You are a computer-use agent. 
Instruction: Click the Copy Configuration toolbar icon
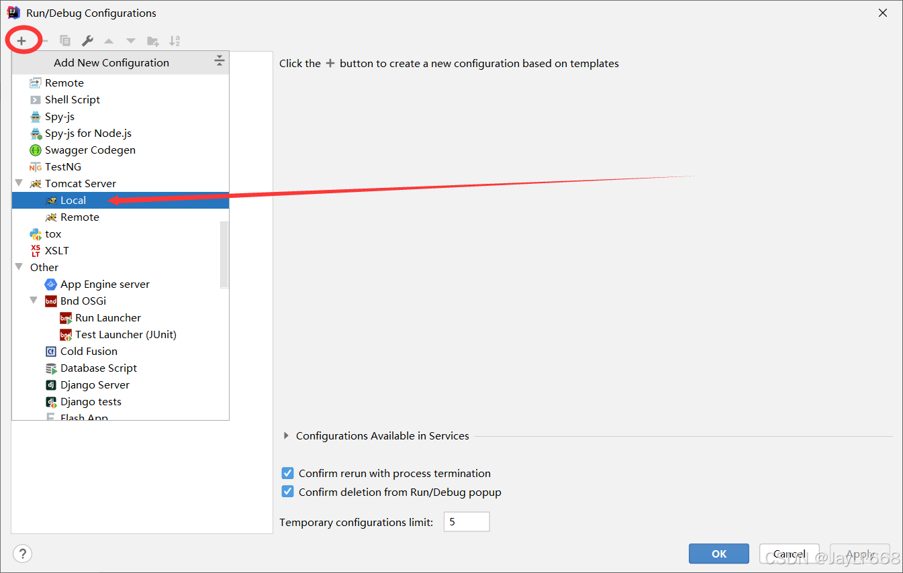click(65, 41)
